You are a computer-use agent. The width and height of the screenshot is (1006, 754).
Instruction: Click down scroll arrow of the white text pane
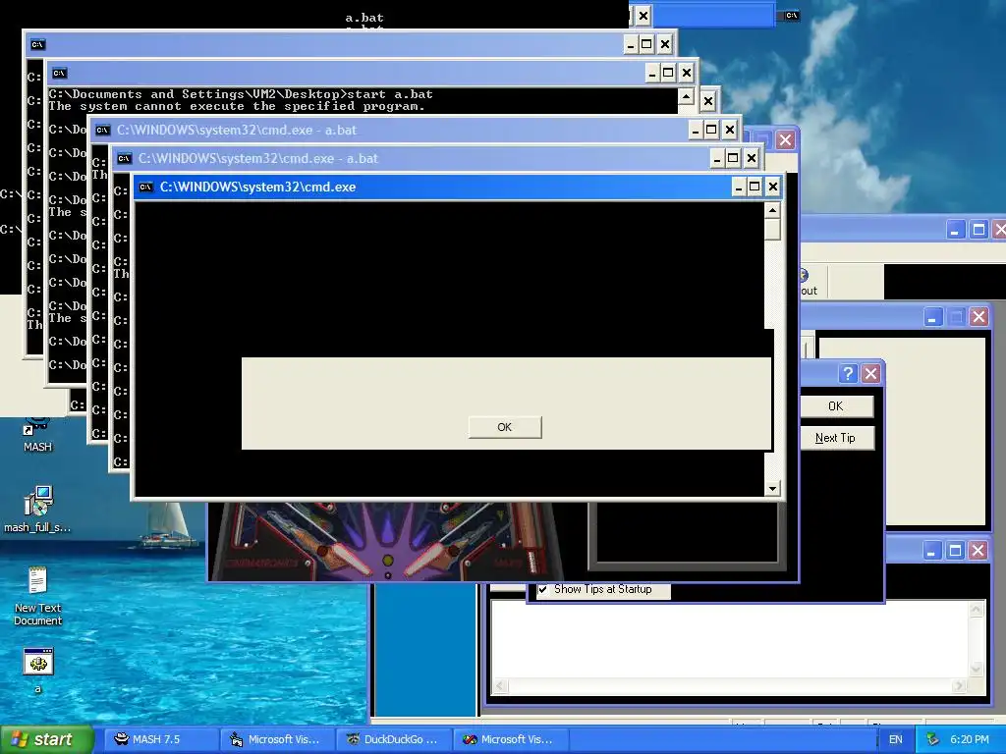click(977, 670)
